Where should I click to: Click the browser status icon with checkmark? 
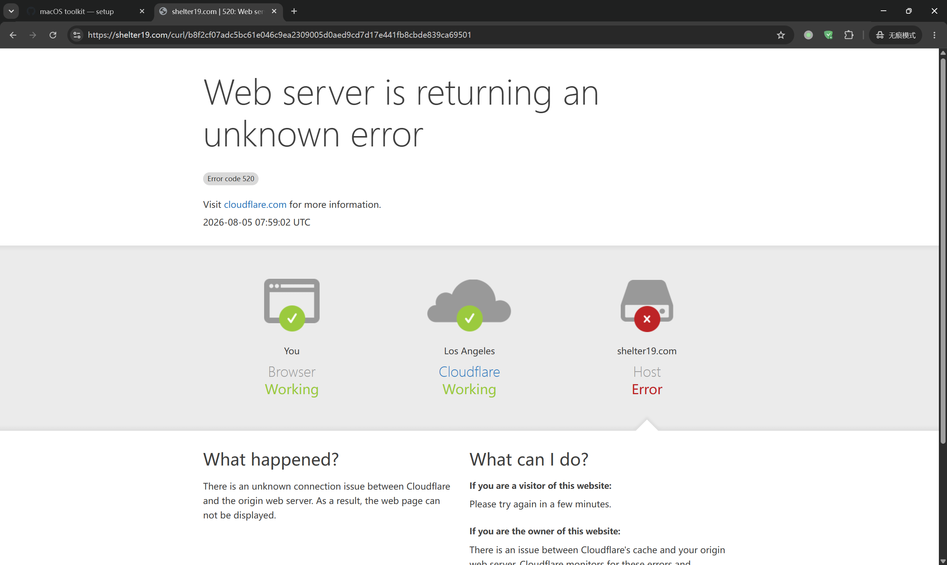291,305
